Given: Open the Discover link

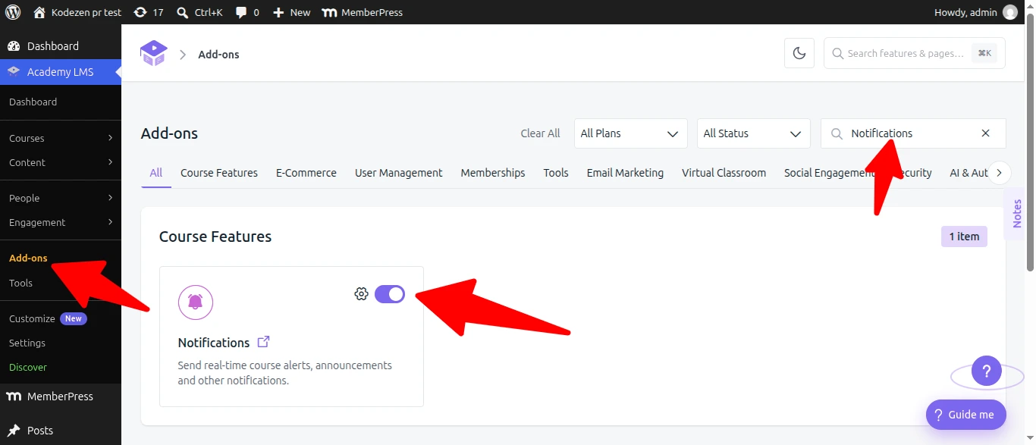Looking at the screenshot, I should [x=28, y=367].
